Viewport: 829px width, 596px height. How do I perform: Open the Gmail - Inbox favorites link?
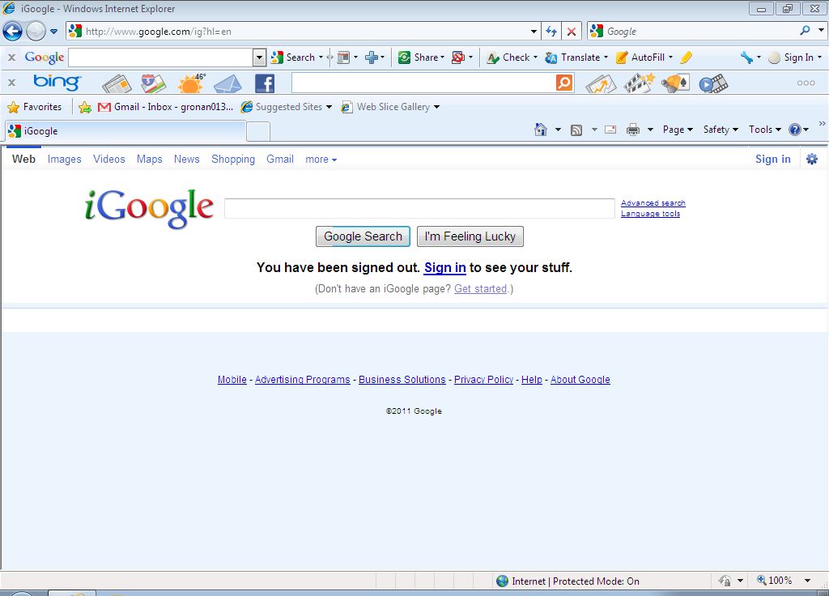[x=165, y=107]
